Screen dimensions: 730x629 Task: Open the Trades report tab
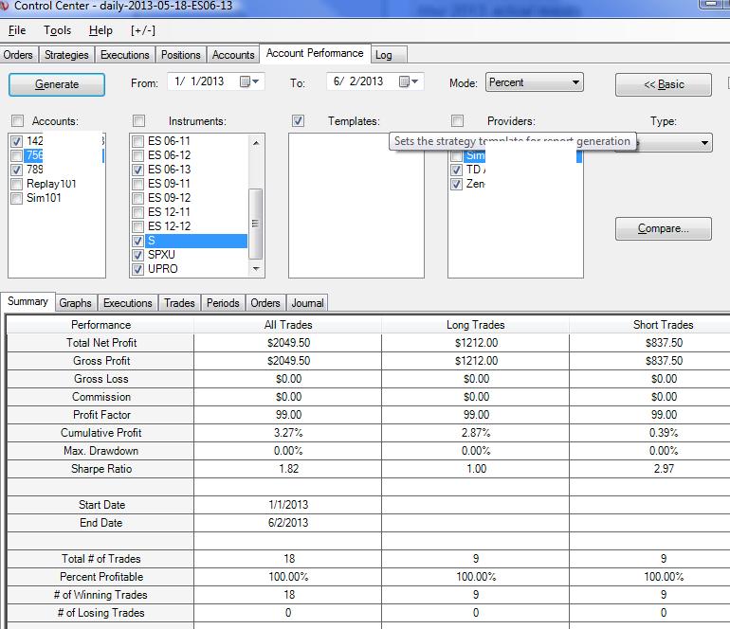click(179, 303)
